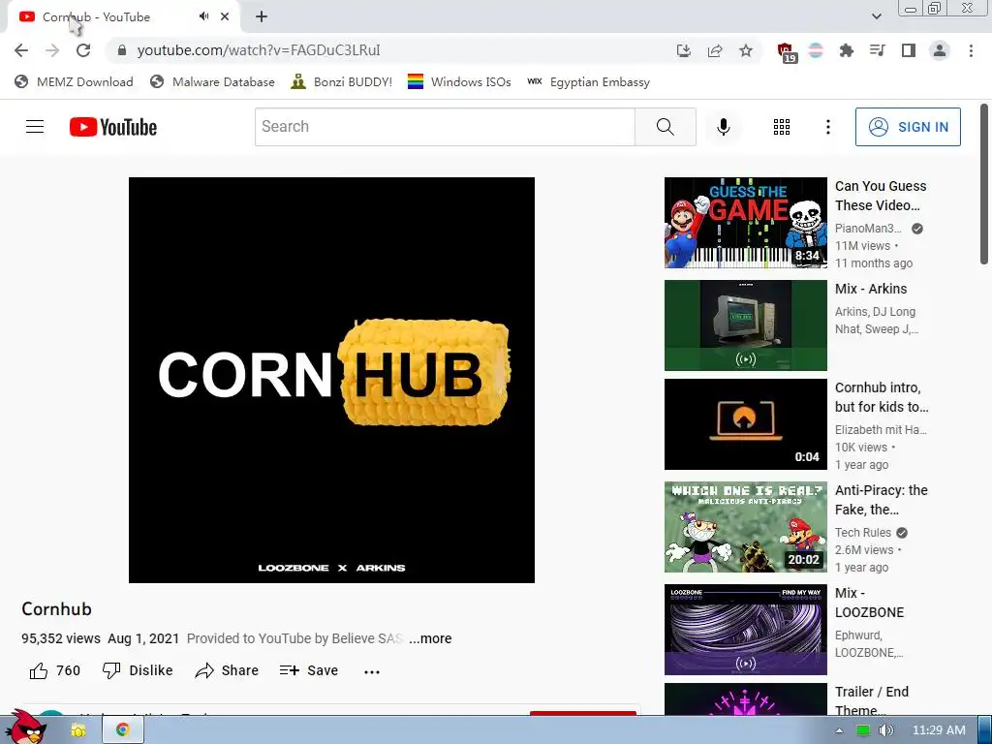Click the Dislike button
The height and width of the screenshot is (744, 992).
point(138,670)
